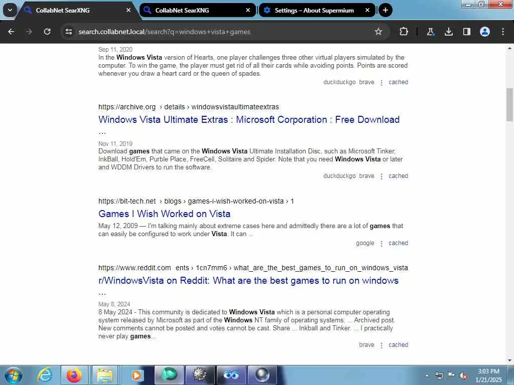Image resolution: width=514 pixels, height=385 pixels.
Task: Bookmark this page with the star icon
Action: pyautogui.click(x=378, y=32)
